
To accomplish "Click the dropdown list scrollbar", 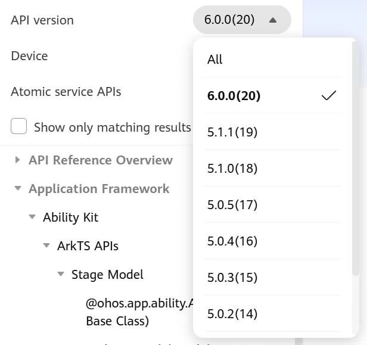I will (356, 158).
